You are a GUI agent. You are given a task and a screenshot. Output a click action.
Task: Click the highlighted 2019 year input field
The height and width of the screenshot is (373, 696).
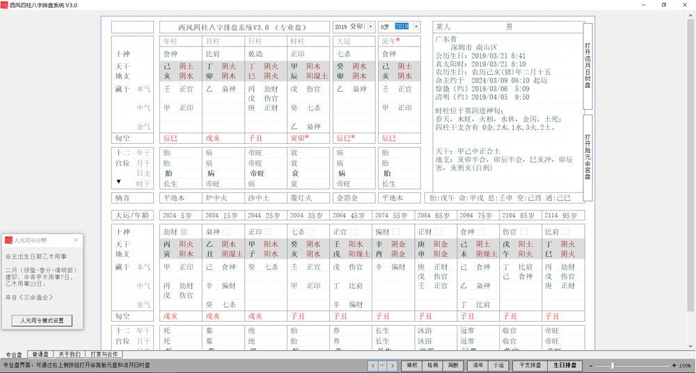402,26
